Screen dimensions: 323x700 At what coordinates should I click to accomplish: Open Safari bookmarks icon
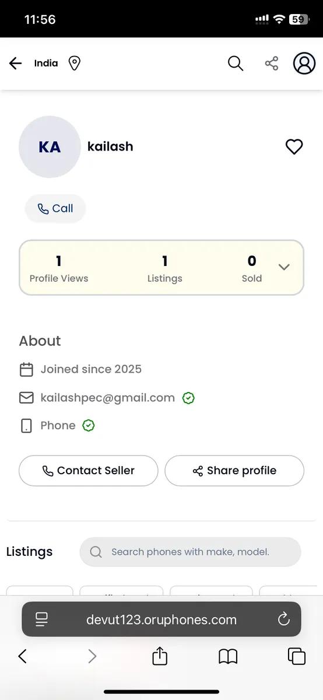pos(228,656)
